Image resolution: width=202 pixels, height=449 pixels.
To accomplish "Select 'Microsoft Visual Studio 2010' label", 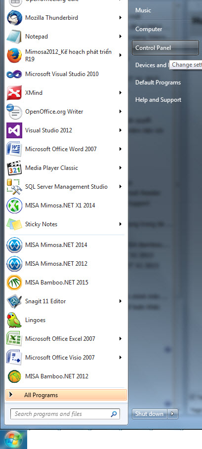I will coord(62,74).
